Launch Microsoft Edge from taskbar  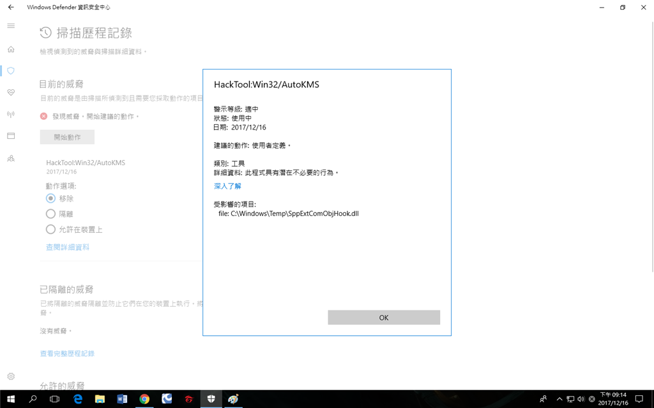pos(77,399)
